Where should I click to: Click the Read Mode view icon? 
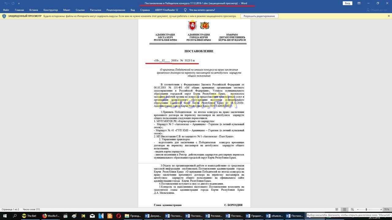pos(337,209)
